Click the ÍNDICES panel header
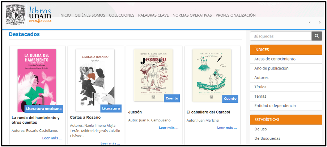The height and width of the screenshot is (147, 327). pos(286,50)
